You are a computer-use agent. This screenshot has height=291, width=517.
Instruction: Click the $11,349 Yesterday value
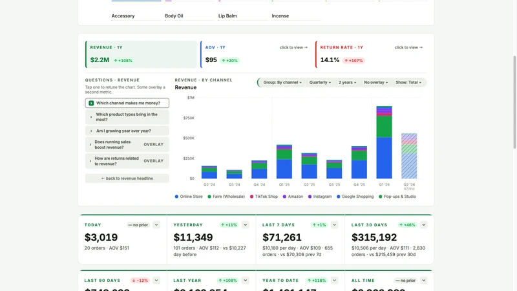click(193, 237)
